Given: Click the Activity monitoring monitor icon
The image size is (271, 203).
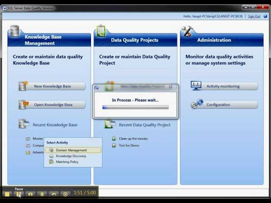Looking at the screenshot, I should pyautogui.click(x=196, y=85).
